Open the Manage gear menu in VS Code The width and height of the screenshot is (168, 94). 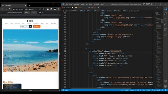pos(165,86)
